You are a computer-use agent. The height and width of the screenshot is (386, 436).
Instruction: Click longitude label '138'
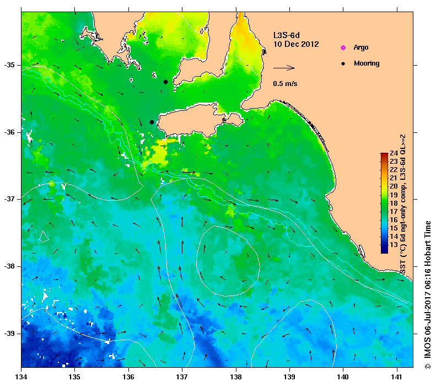click(236, 377)
